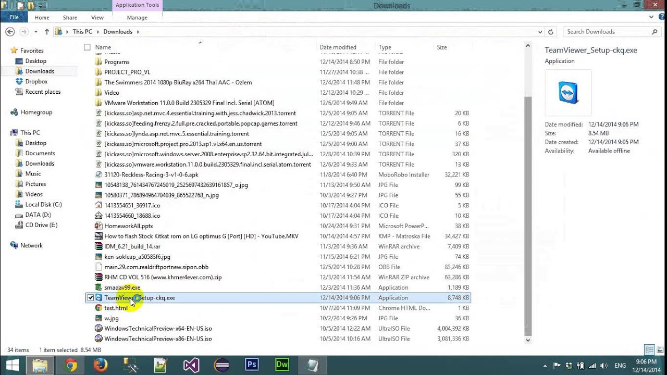
Task: Switch to details view icon in status bar
Action: (x=649, y=350)
